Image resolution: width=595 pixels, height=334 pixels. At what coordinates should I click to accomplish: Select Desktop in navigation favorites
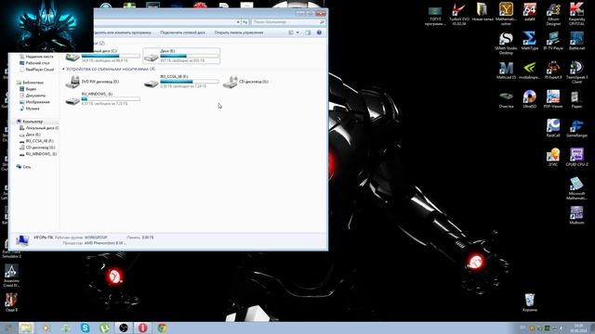pos(34,63)
